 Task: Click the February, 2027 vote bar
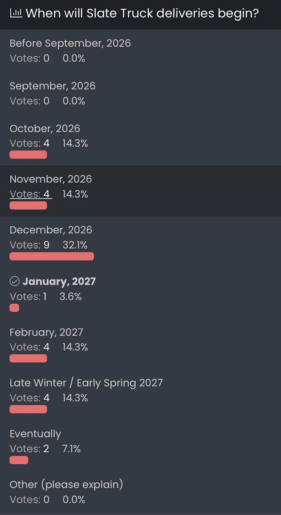[x=28, y=359]
